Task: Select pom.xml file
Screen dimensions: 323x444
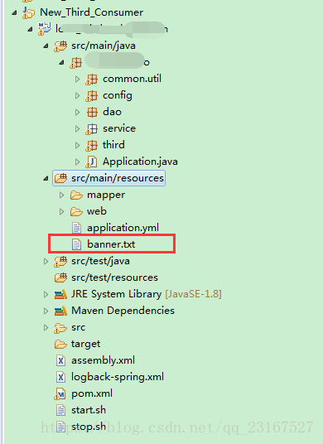Action: [92, 393]
